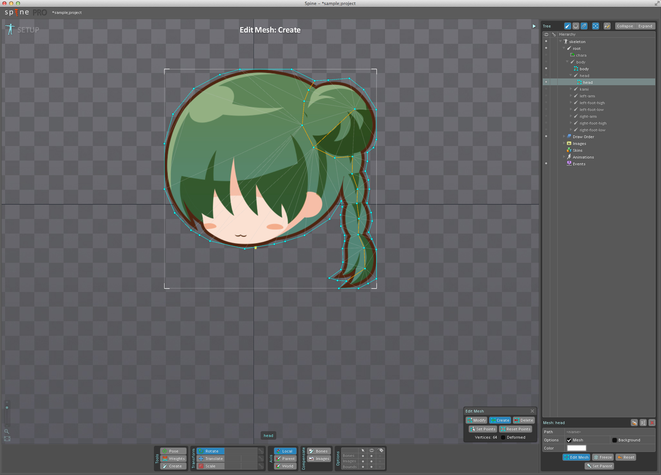Expand the Draw Order node
This screenshot has height=475, width=661.
[x=564, y=136]
